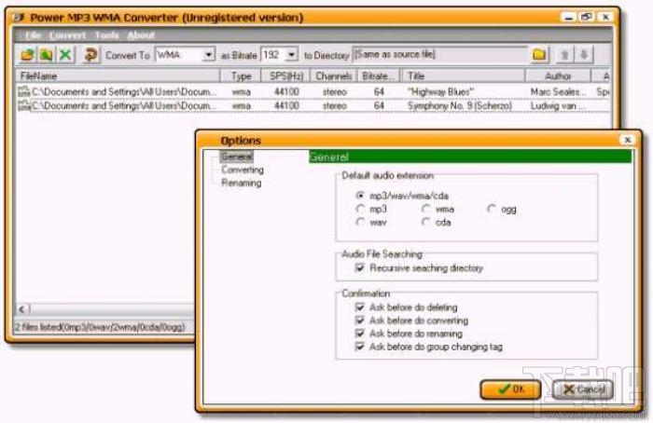Click the Symphony No. 9 row file path
The height and width of the screenshot is (423, 653).
coord(124,105)
